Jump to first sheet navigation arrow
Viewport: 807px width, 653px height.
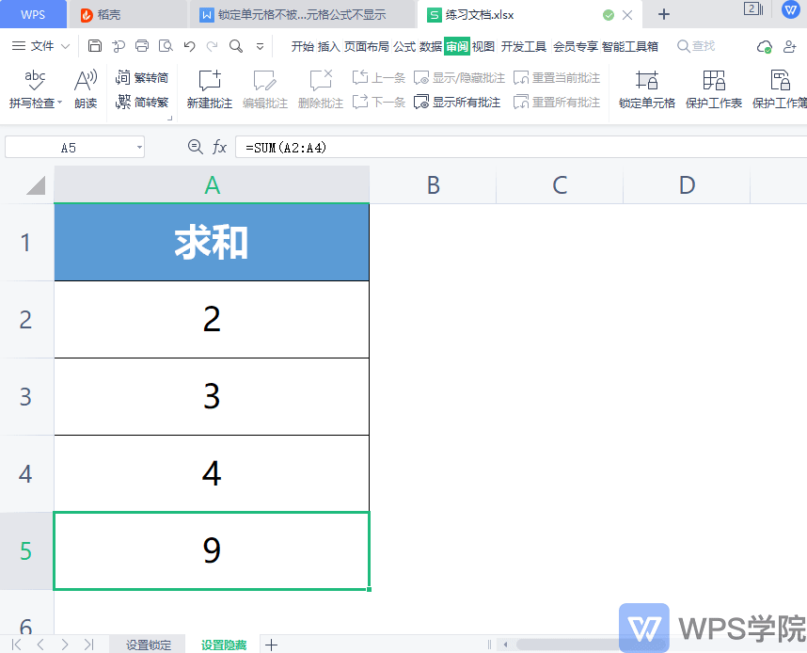pyautogui.click(x=17, y=645)
